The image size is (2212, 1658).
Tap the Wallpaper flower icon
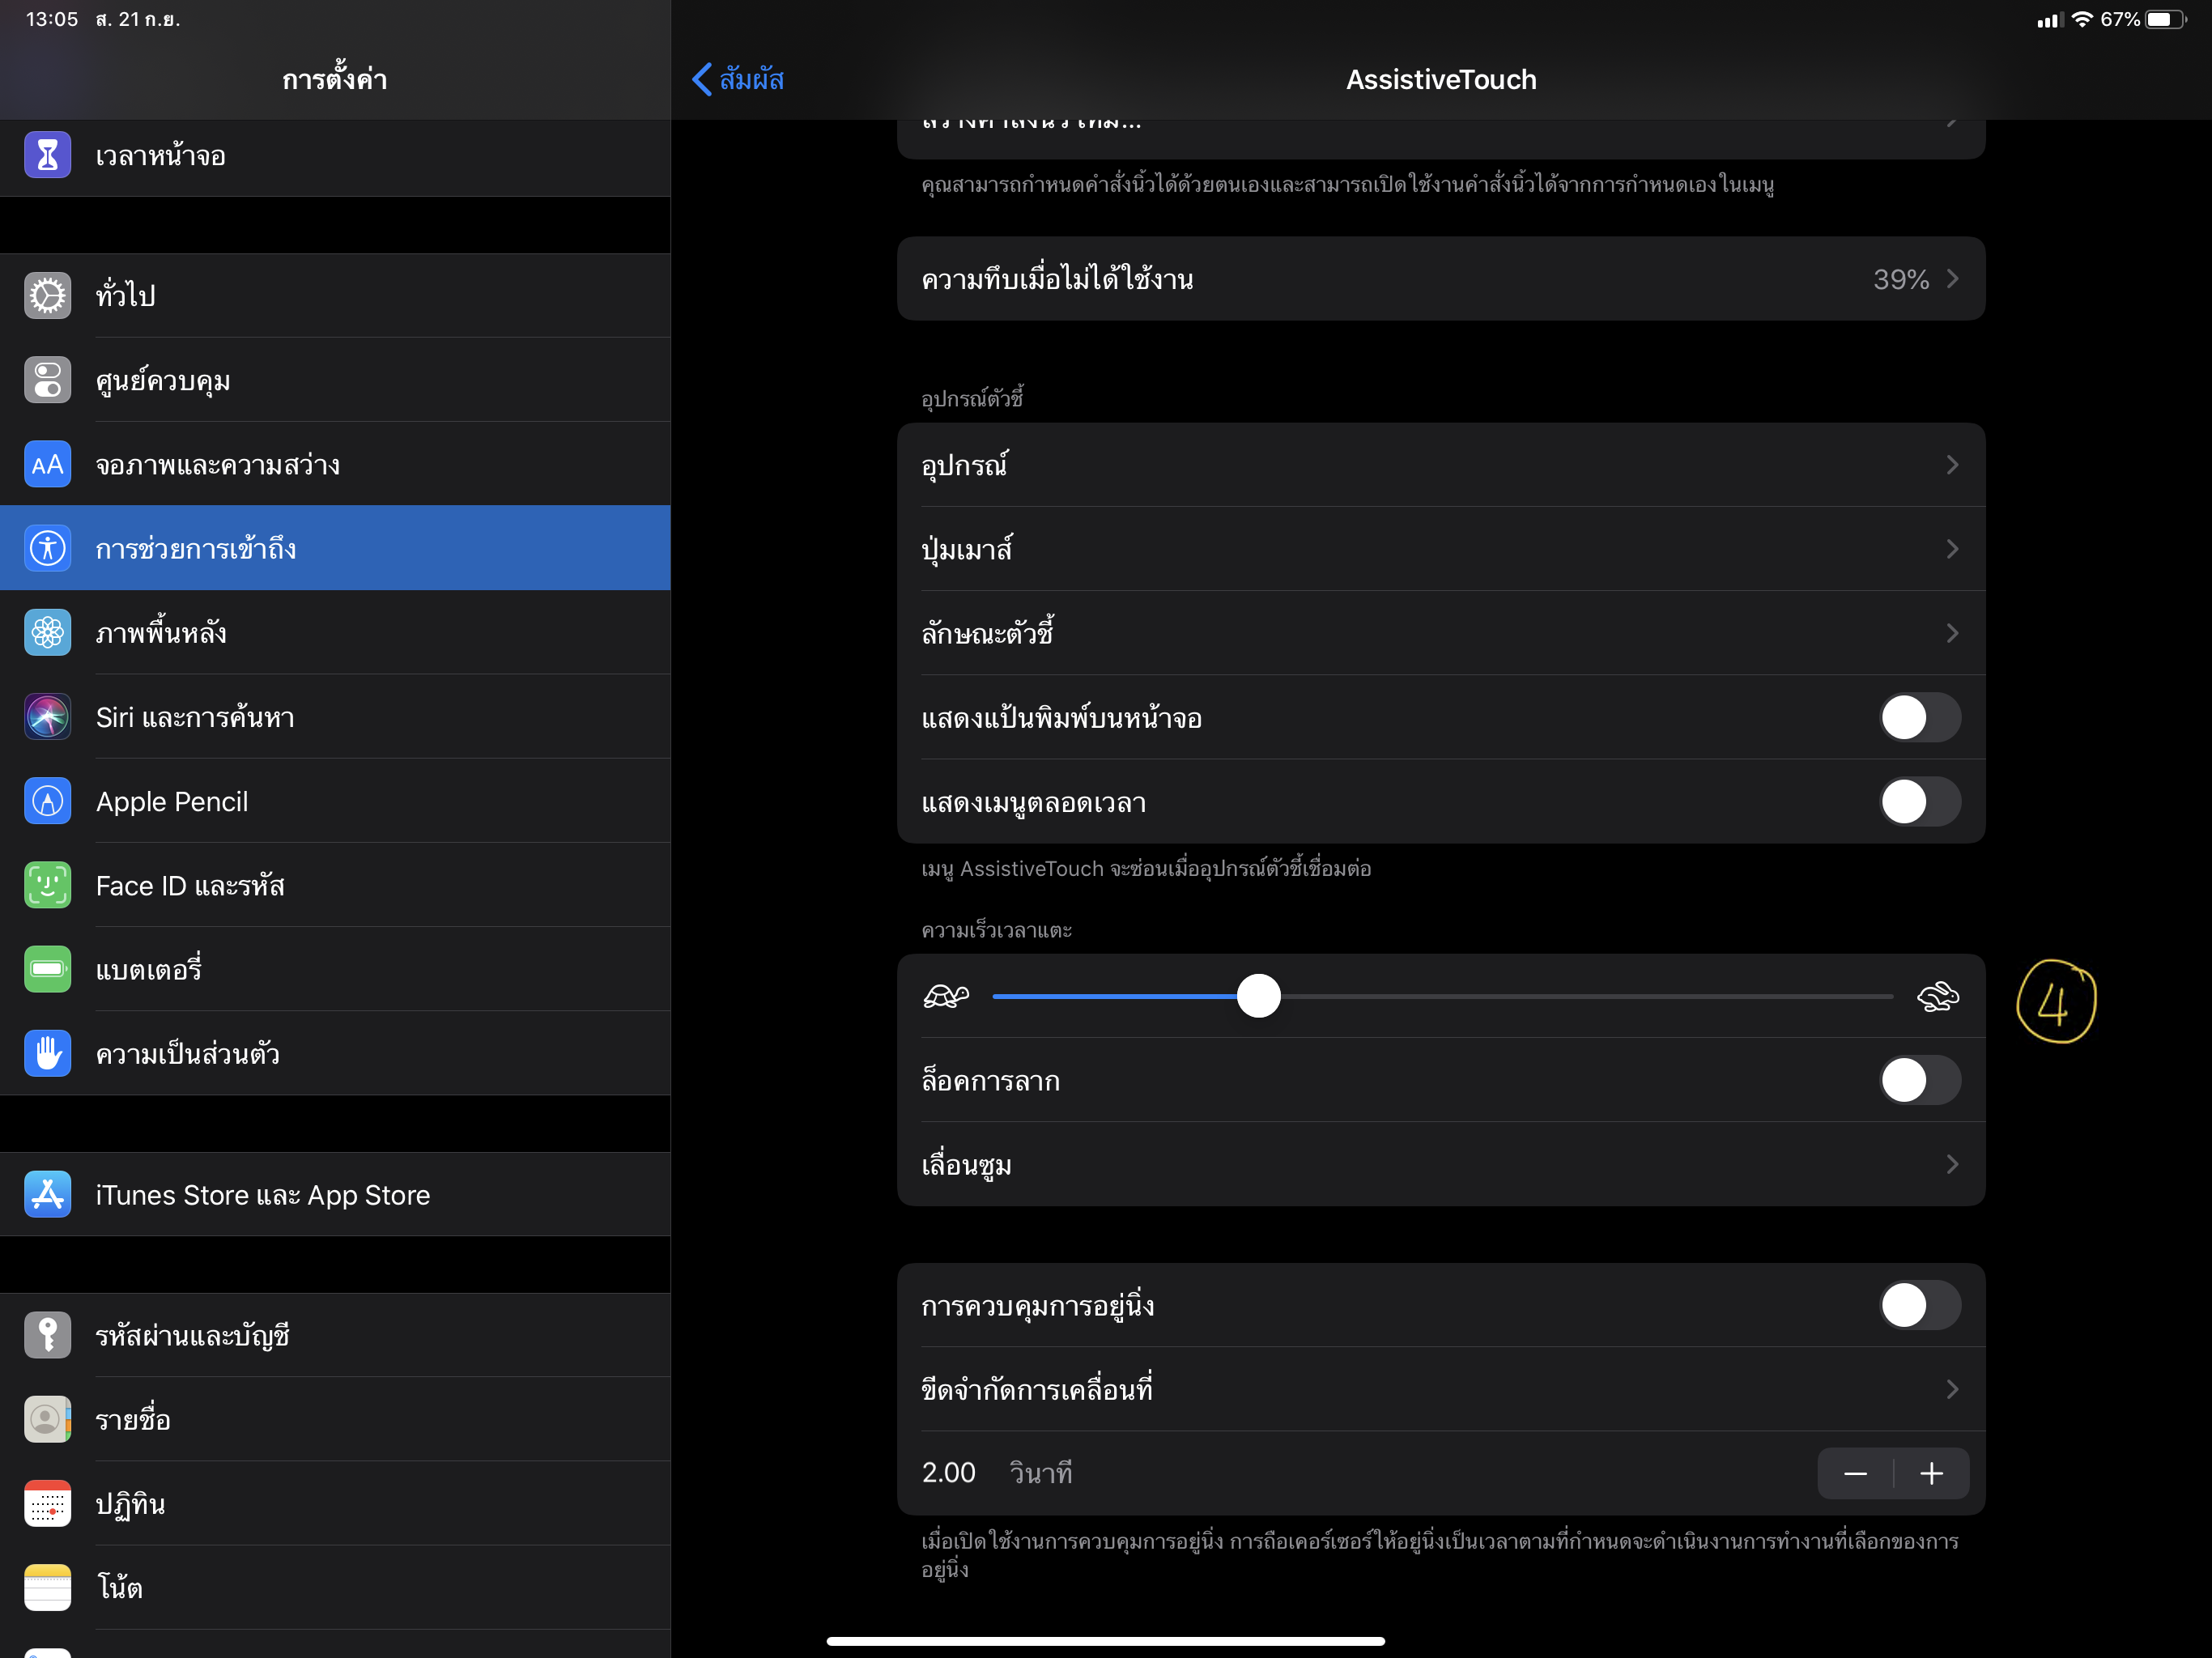[x=47, y=632]
